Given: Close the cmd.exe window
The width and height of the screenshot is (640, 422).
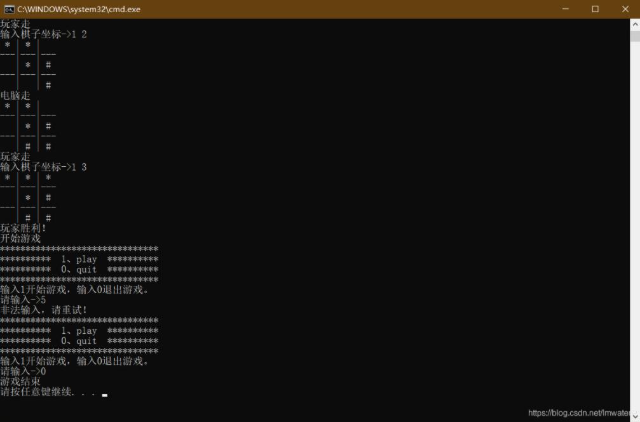Looking at the screenshot, I should (625, 9).
